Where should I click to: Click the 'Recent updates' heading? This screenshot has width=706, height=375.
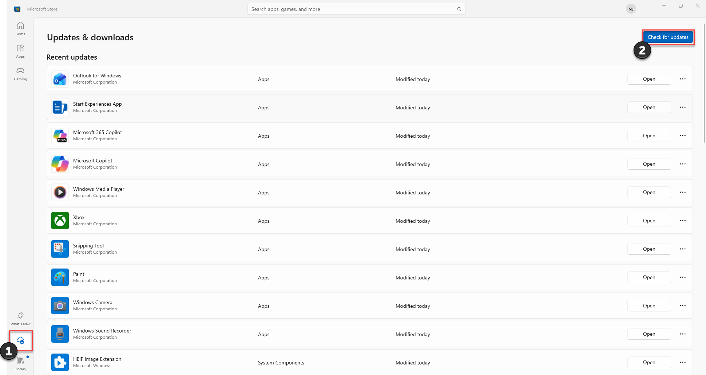coord(72,57)
